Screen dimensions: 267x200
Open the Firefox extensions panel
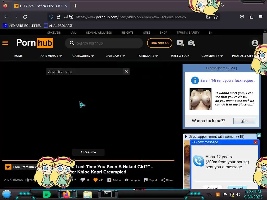pyautogui.click(x=251, y=17)
